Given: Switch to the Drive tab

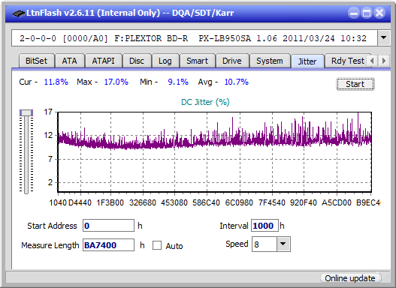Looking at the screenshot, I should tap(232, 61).
